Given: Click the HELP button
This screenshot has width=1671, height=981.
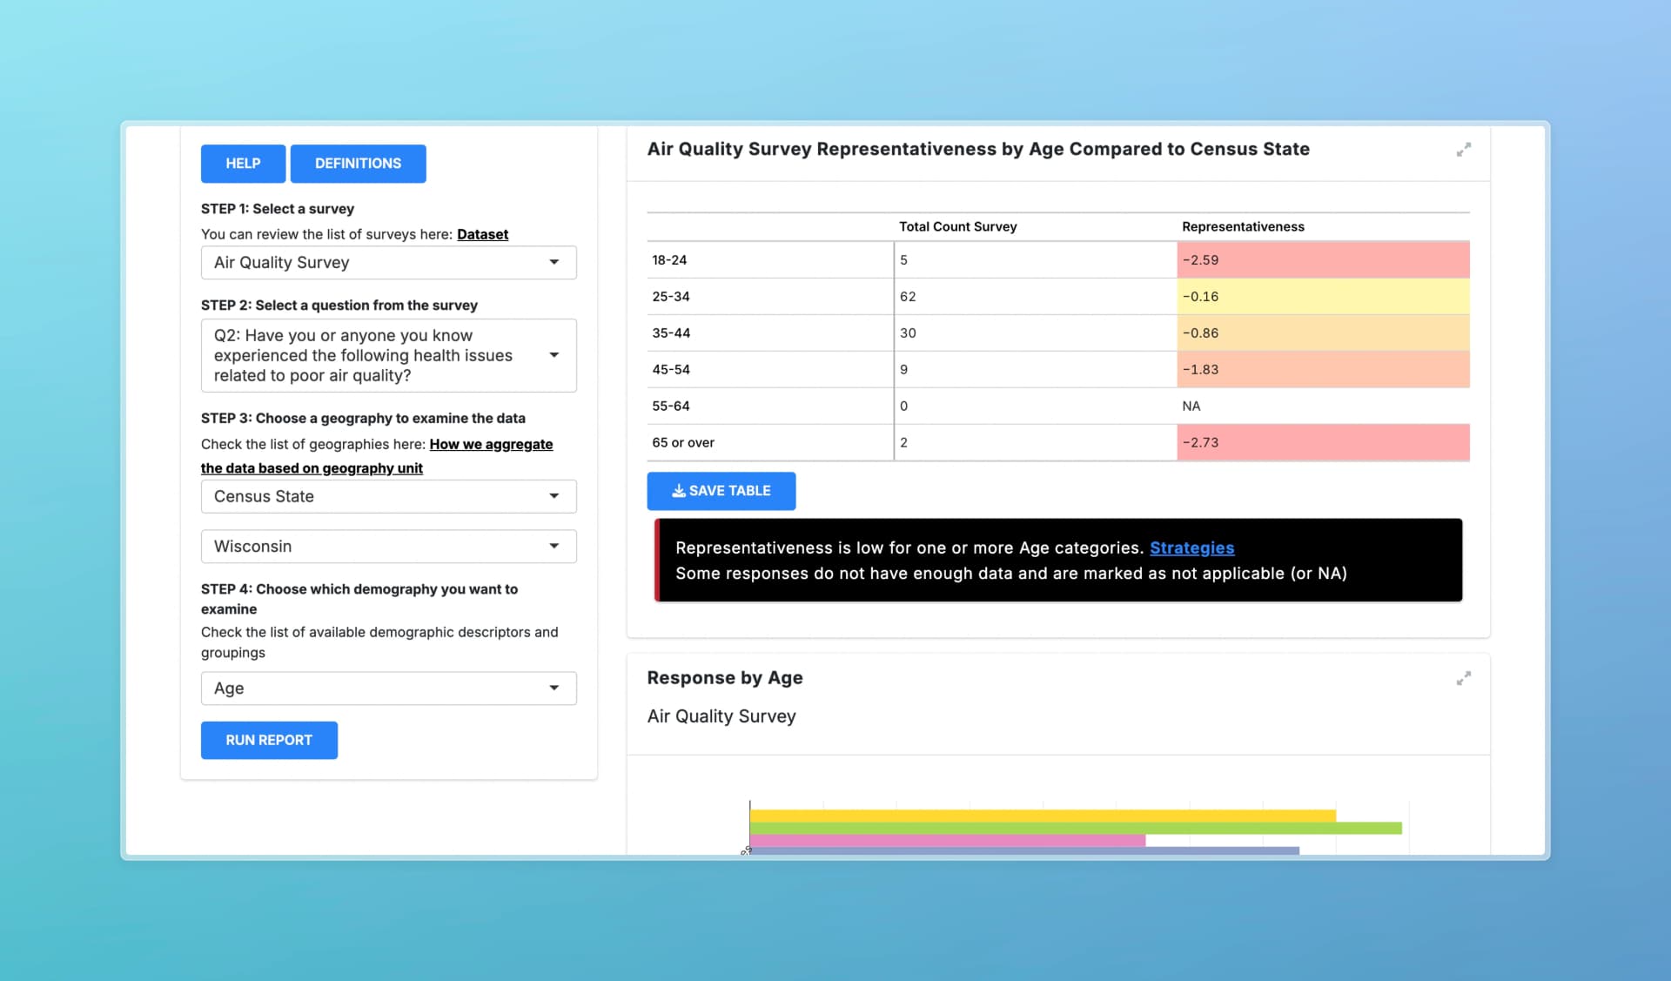Looking at the screenshot, I should (x=243, y=164).
